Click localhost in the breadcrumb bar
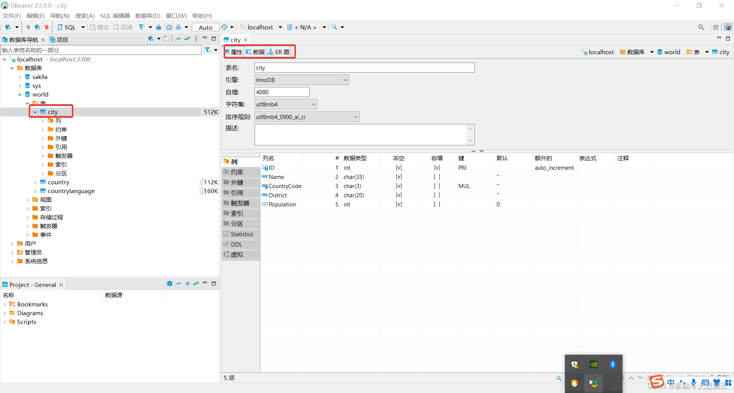Viewport: 734px width, 393px height. point(598,52)
